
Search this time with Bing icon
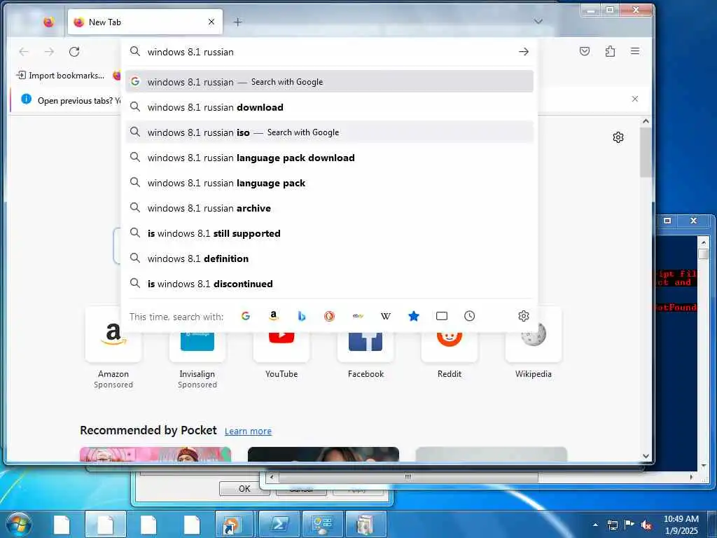[301, 316]
